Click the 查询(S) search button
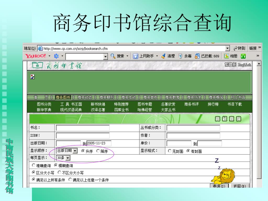Image resolution: width=268 pixels, height=201 pixels. [x=219, y=186]
